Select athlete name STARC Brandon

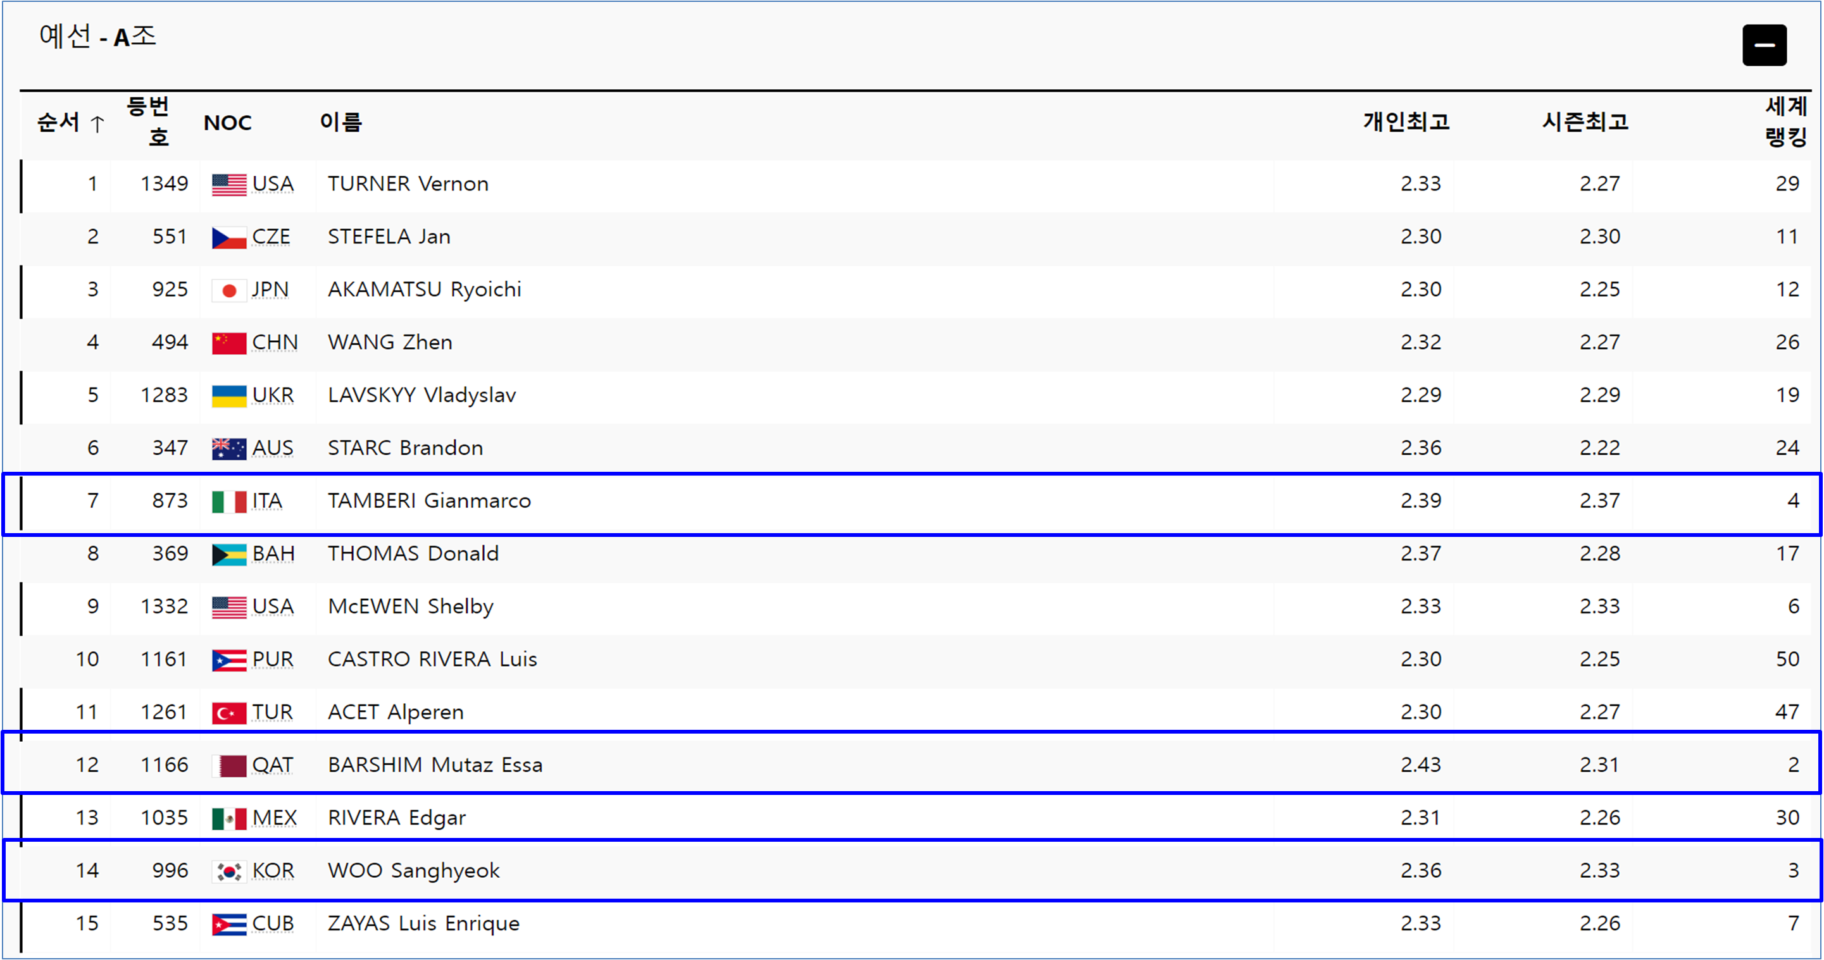(x=405, y=448)
